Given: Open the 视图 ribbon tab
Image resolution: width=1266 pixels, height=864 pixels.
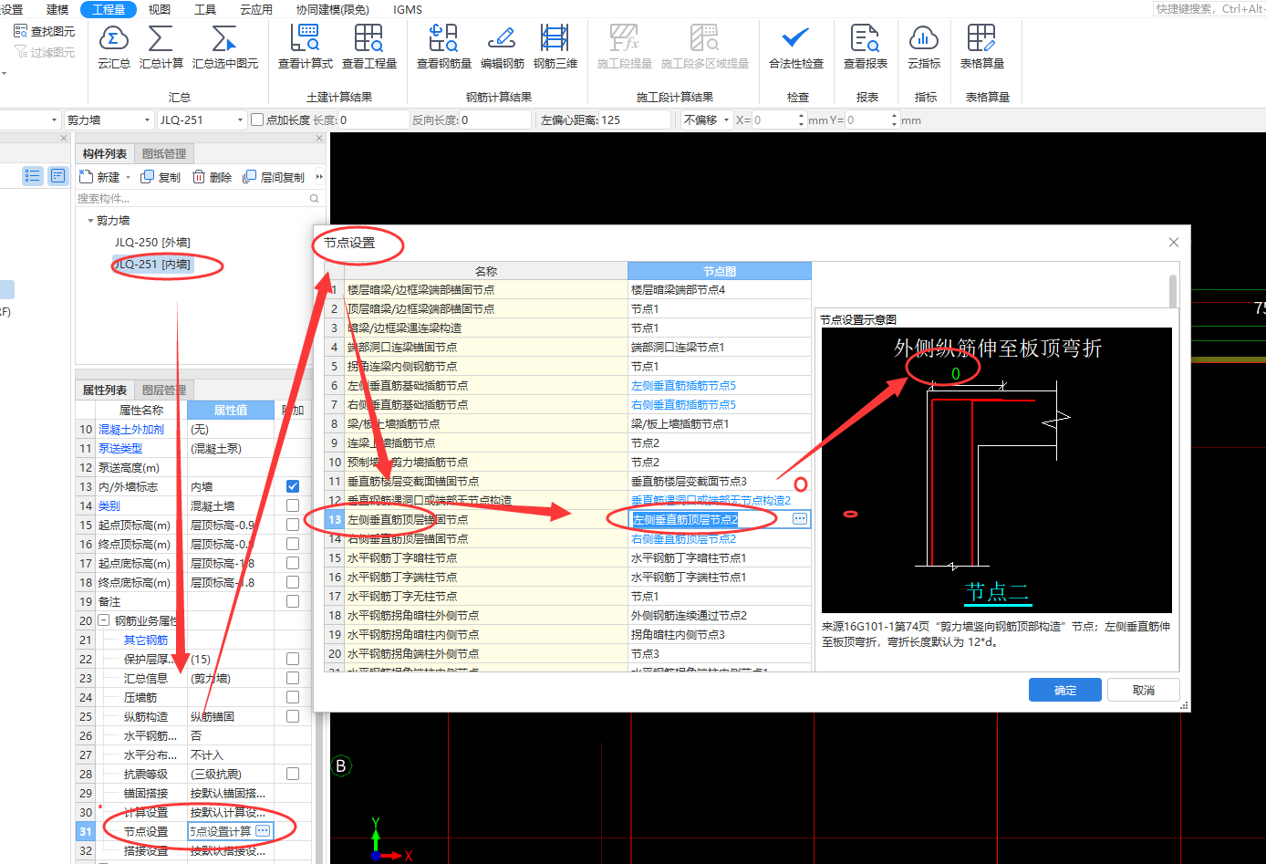Looking at the screenshot, I should click(160, 9).
